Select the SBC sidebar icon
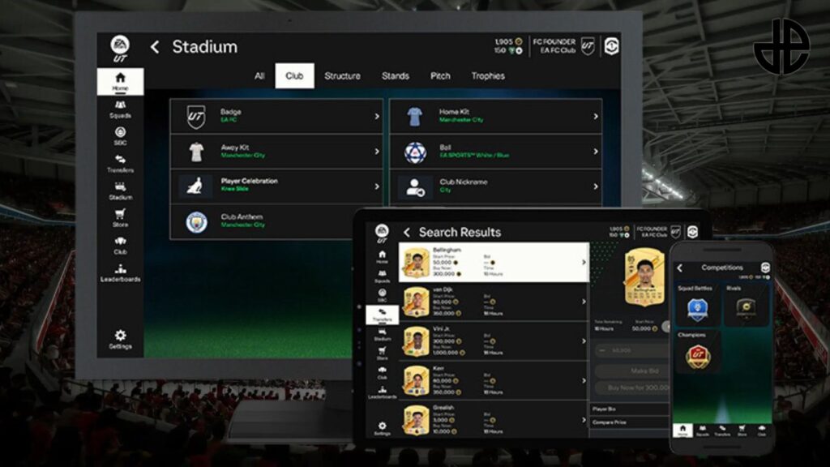This screenshot has width=830, height=467. (120, 136)
